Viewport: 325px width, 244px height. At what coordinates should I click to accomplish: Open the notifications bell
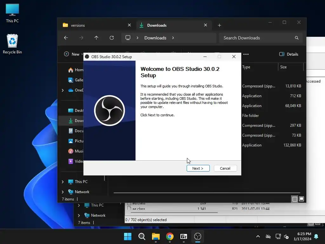pos(316,236)
